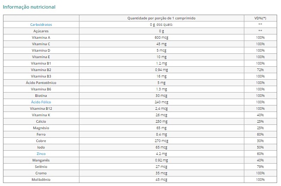Click the VD%(*) column header
This screenshot has width=281, height=186.
coord(260,18)
